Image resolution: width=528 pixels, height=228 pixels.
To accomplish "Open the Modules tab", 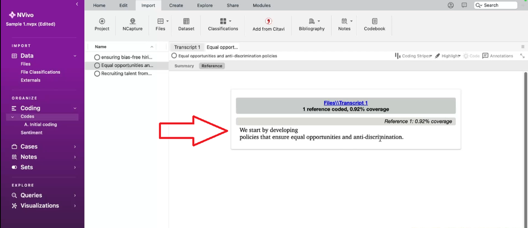I will [261, 5].
